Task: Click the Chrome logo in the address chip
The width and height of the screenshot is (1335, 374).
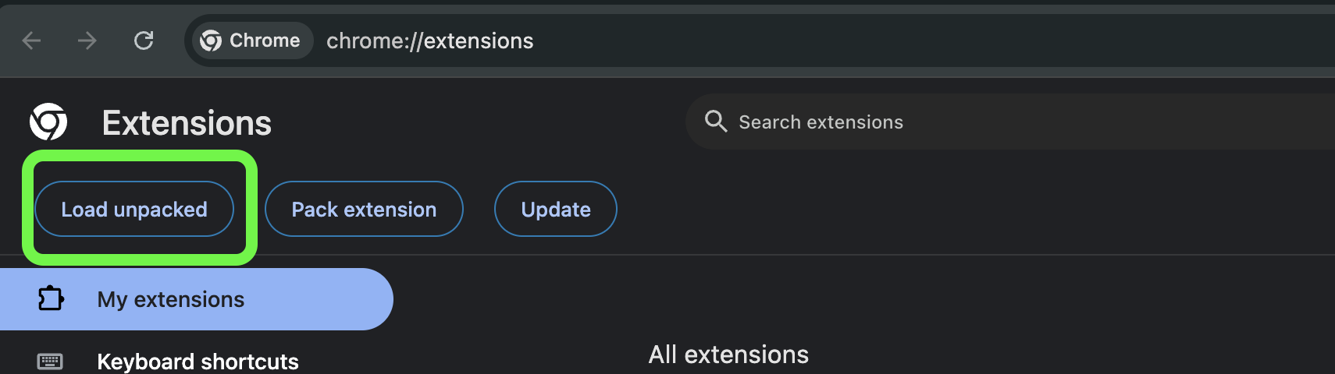Action: click(211, 41)
